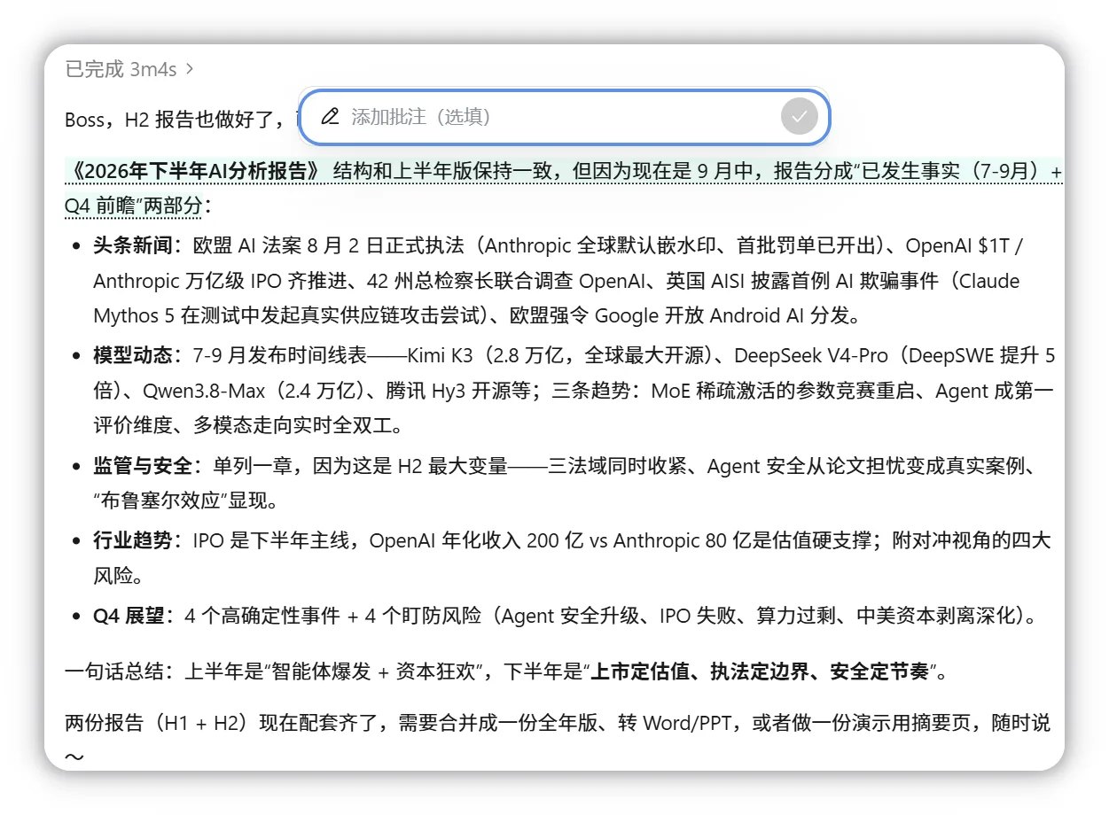Image resolution: width=1109 pixels, height=815 pixels.
Task: Click the bold heading 头条新闻
Action: (131, 245)
